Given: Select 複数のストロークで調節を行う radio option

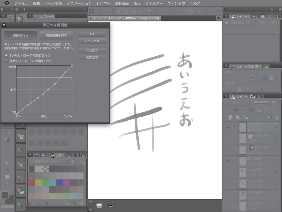Looking at the screenshot, I should tap(6, 61).
